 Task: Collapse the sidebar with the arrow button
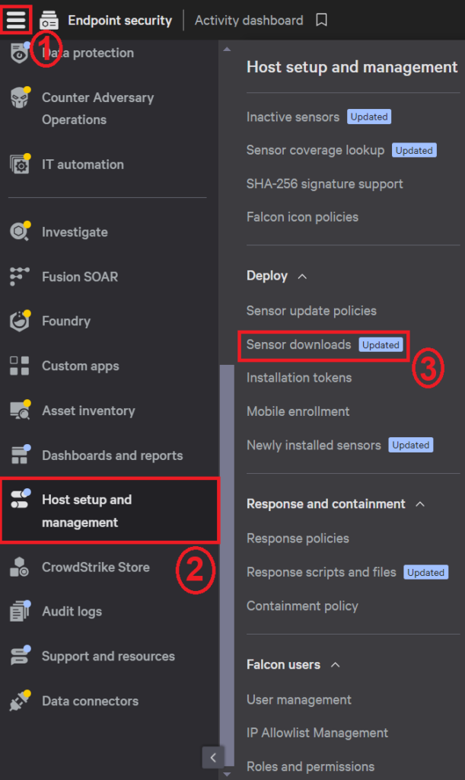(x=213, y=757)
